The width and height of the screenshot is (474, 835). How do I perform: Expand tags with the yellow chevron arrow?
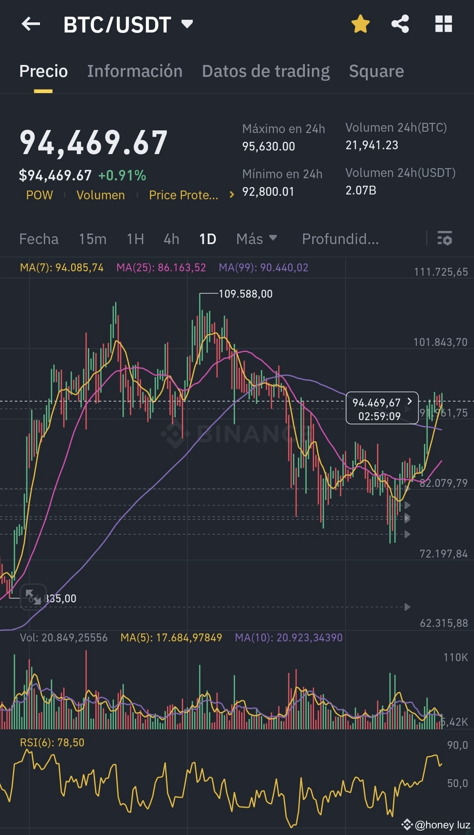coord(232,195)
